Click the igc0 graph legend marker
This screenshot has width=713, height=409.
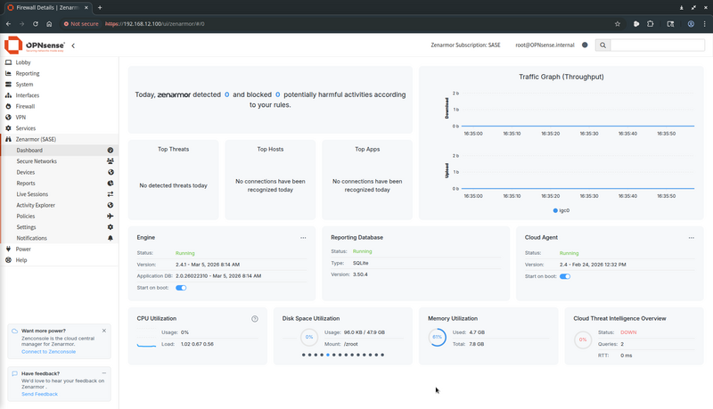(555, 210)
